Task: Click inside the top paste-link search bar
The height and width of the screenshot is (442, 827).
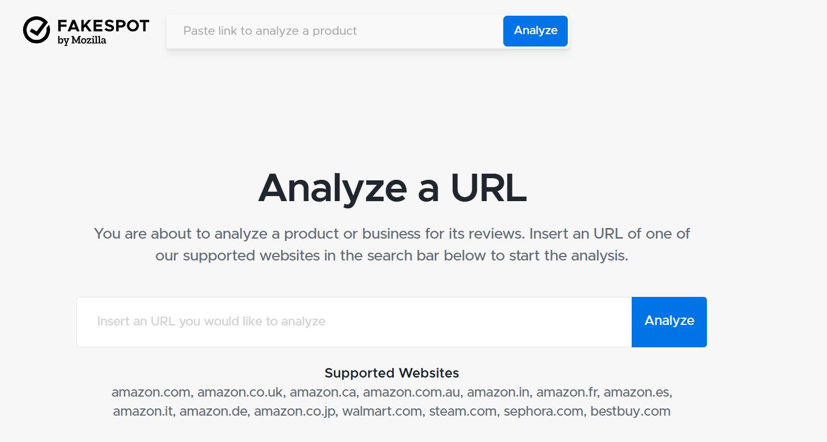Action: click(x=331, y=31)
